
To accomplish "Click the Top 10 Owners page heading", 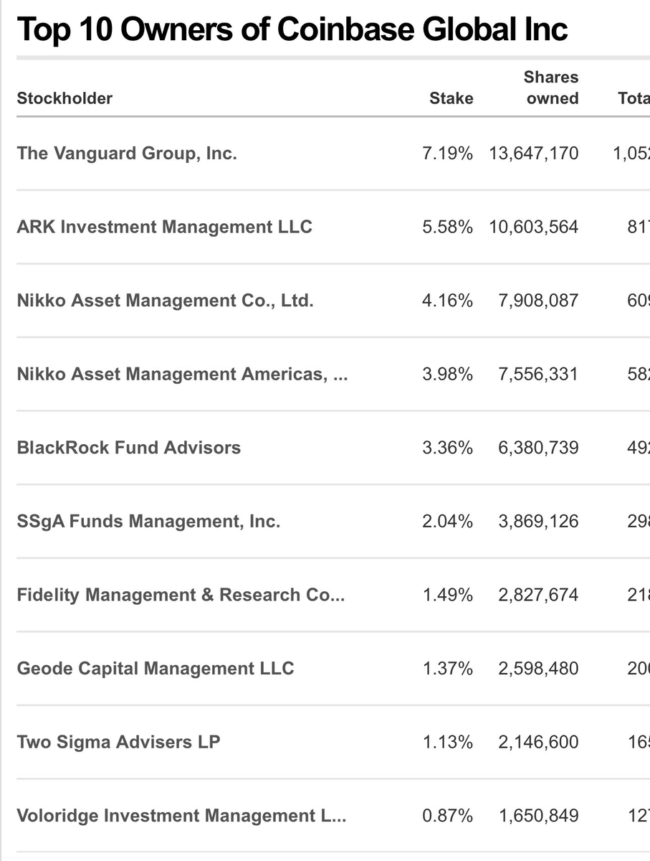I will [292, 29].
